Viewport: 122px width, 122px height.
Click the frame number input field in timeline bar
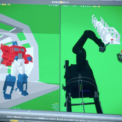click(41, 118)
